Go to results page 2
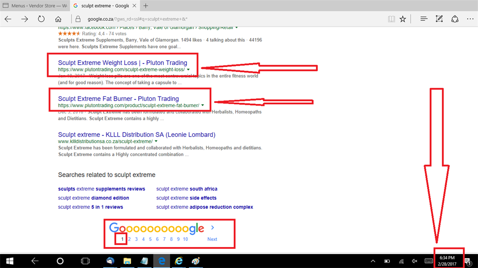This screenshot has width=478, height=268. click(129, 240)
